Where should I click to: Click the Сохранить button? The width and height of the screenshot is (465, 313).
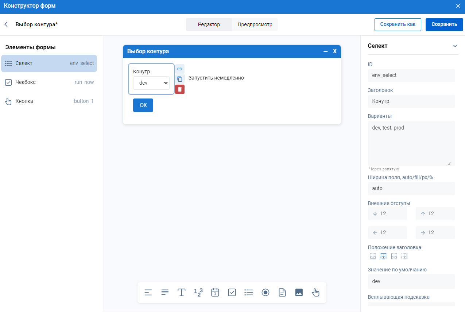(x=444, y=24)
